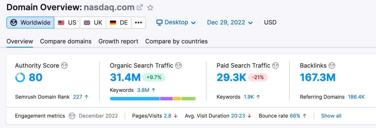The image size is (376, 128).
Task: Click purple segment of keywords bar
Action: (x=166, y=99)
